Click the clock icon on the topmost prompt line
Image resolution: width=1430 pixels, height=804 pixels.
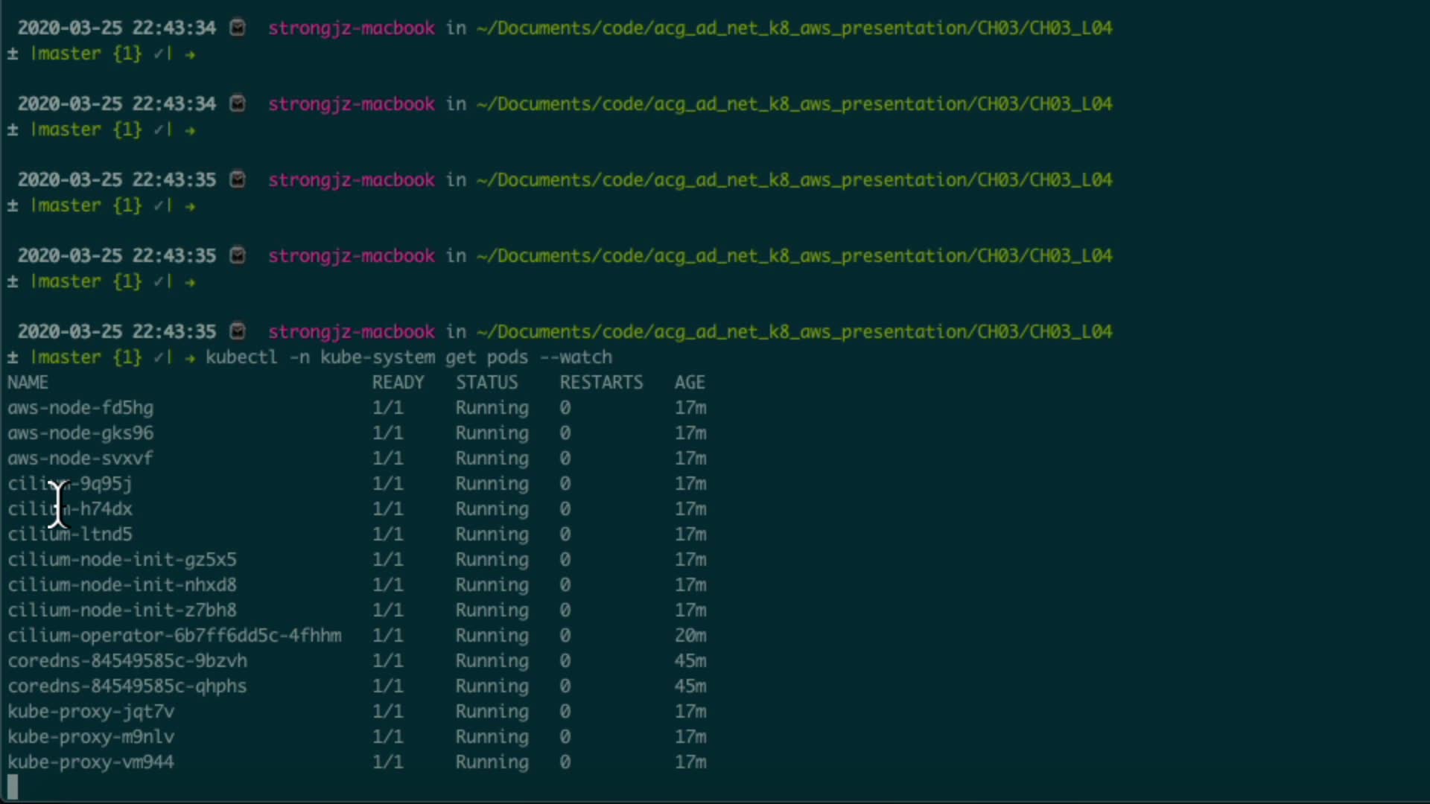click(x=238, y=28)
